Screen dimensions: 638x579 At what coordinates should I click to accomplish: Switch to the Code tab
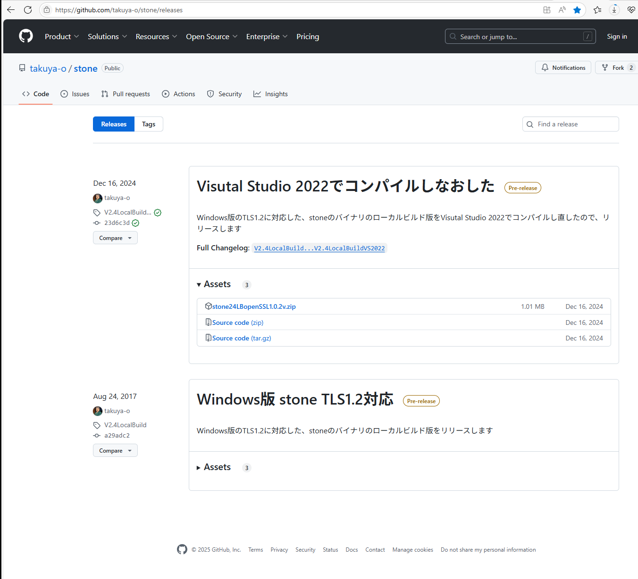tap(35, 94)
